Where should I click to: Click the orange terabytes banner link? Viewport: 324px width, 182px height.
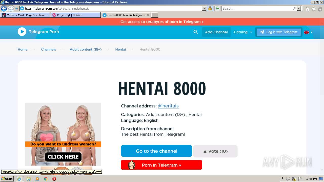tap(162, 22)
